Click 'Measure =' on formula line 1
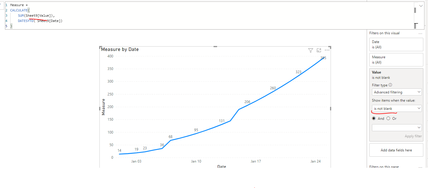 (19, 5)
